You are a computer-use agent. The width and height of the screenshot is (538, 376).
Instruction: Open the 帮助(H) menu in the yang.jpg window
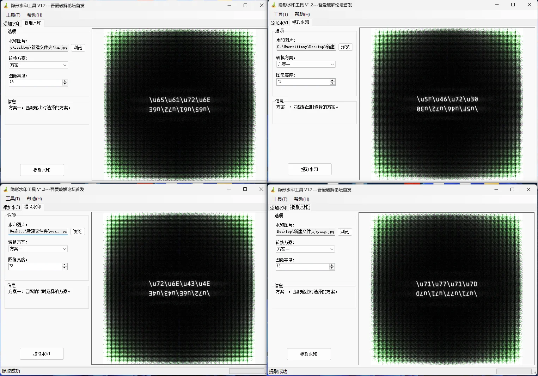[301, 199]
